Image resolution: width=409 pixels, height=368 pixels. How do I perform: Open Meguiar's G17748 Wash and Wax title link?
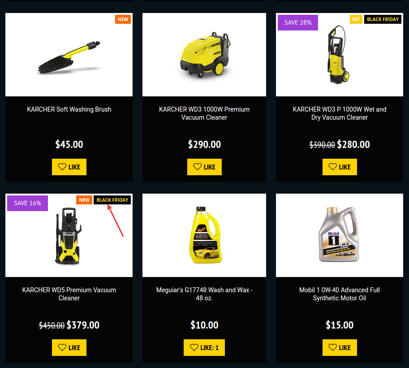pyautogui.click(x=204, y=294)
